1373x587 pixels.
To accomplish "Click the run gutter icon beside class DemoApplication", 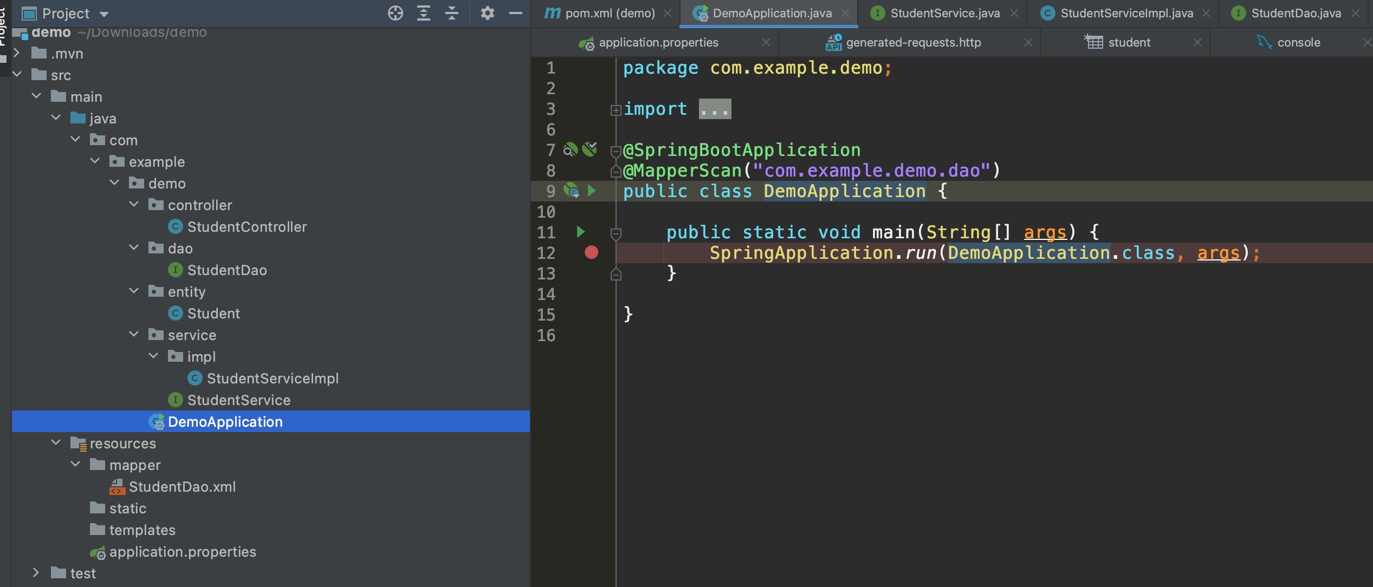I will click(x=592, y=191).
